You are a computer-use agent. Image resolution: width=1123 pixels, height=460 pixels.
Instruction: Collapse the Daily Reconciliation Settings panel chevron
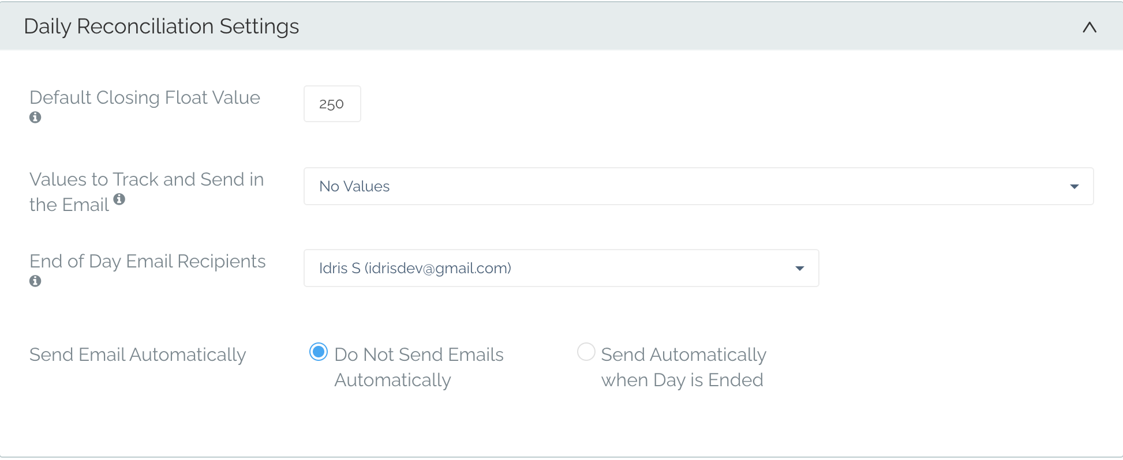(x=1089, y=27)
